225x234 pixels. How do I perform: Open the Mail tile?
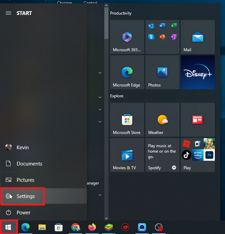[198, 37]
